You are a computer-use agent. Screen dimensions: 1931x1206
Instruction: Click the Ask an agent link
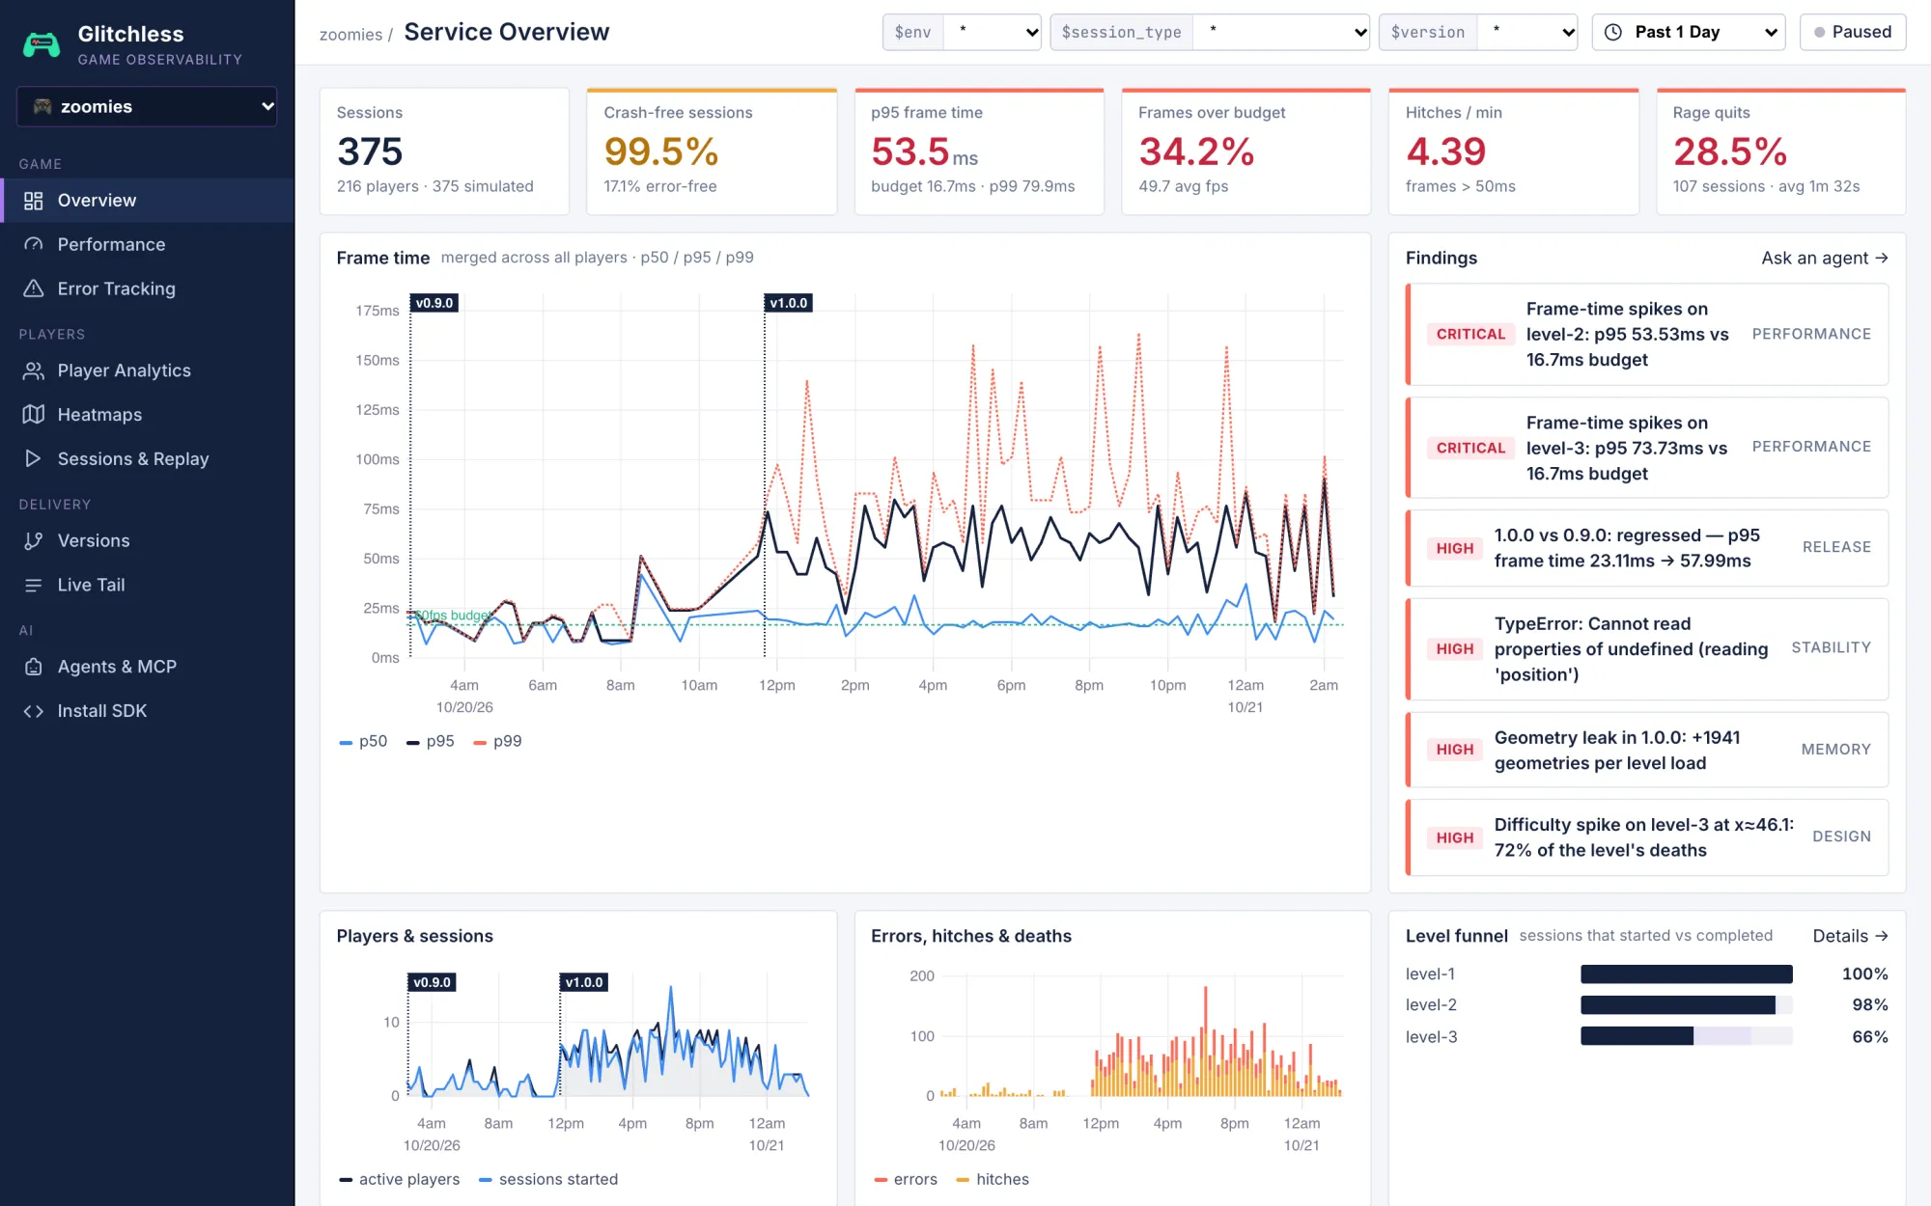coord(1825,258)
